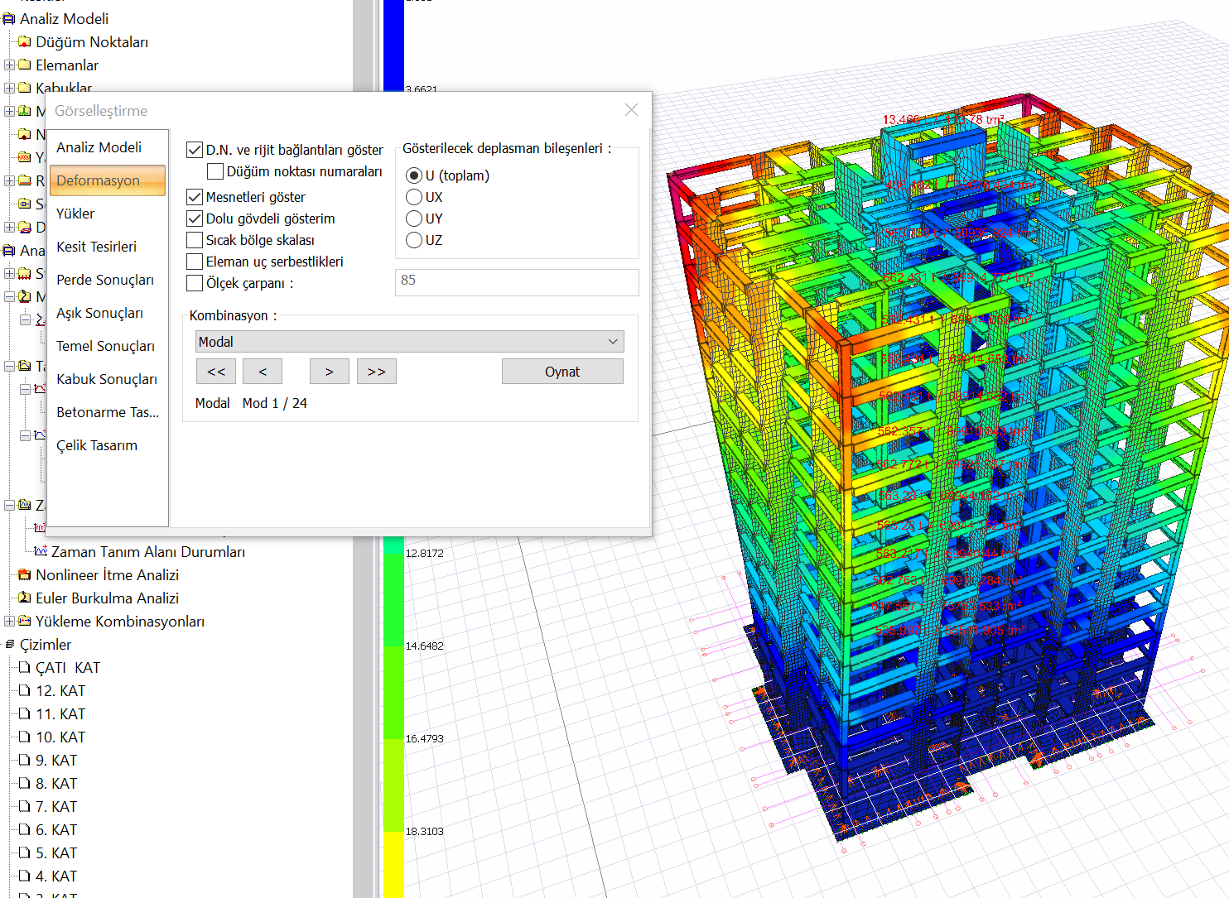Click the page icon beside 10. KAT
The height and width of the screenshot is (898, 1229).
tap(25, 737)
